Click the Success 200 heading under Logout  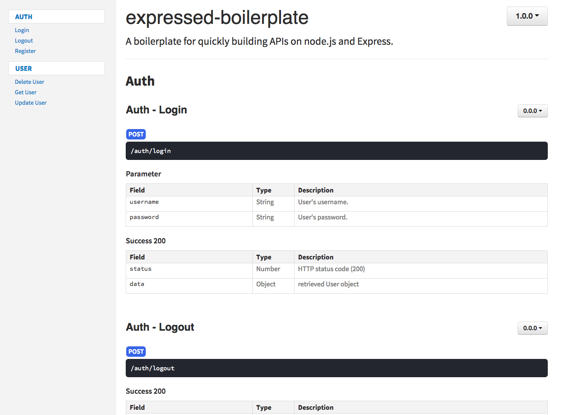click(146, 391)
